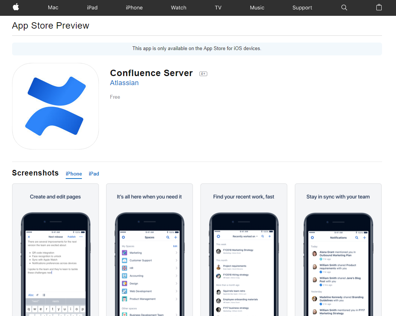Click the 4+ age rating badge
Screen dimensions: 396x316
pos(203,74)
